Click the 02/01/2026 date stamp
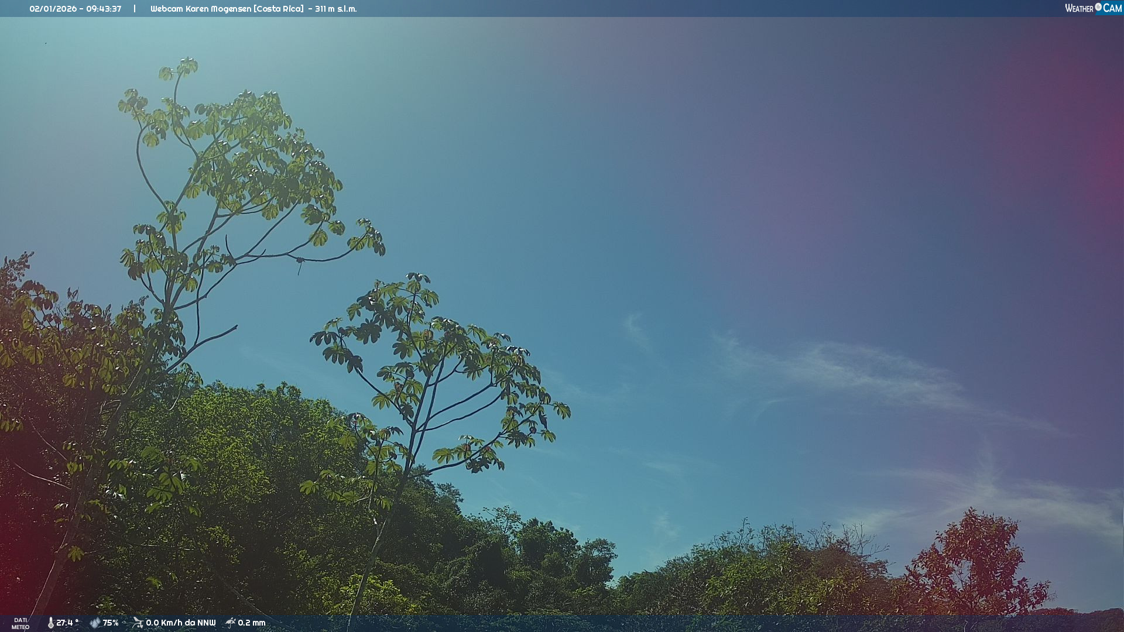Screen dimensions: 1124x632 pyautogui.click(x=53, y=9)
